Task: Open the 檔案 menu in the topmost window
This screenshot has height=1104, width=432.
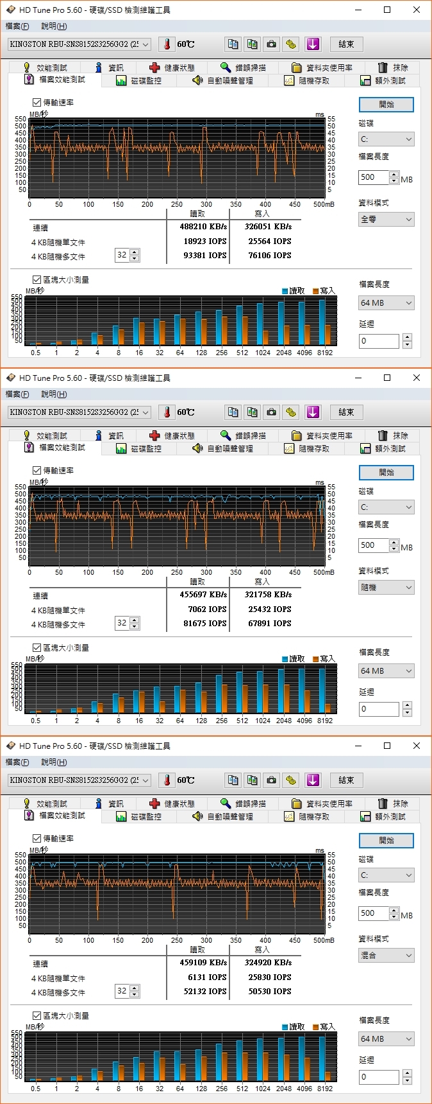Action: tap(17, 26)
